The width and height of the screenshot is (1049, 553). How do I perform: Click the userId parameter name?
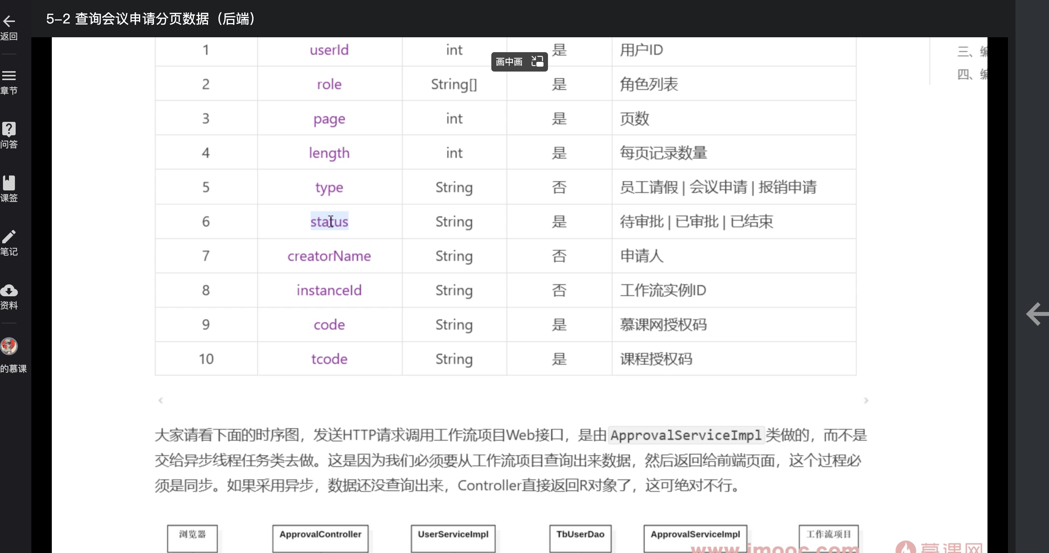coord(329,50)
